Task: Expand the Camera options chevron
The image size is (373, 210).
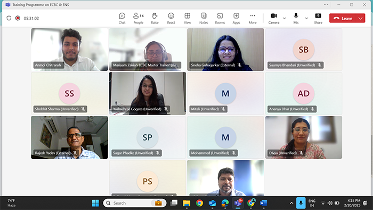Action: 284,18
